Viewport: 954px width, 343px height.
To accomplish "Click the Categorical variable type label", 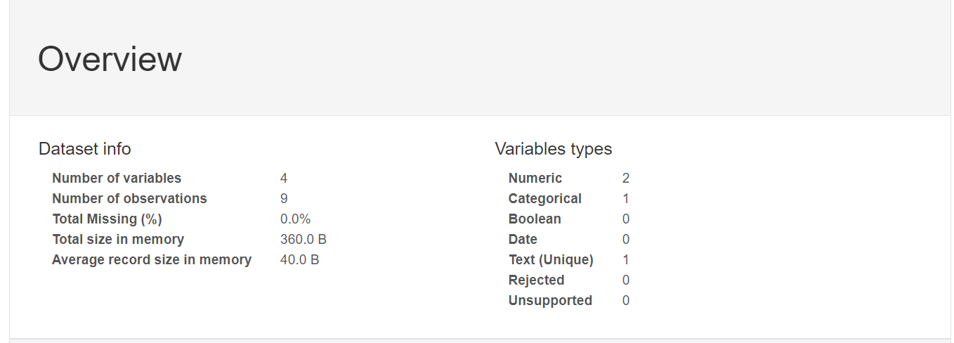I will pyautogui.click(x=545, y=199).
